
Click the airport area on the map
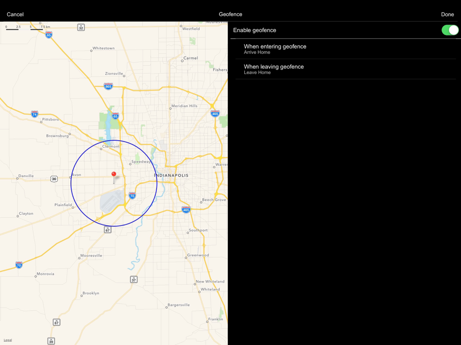(112, 202)
